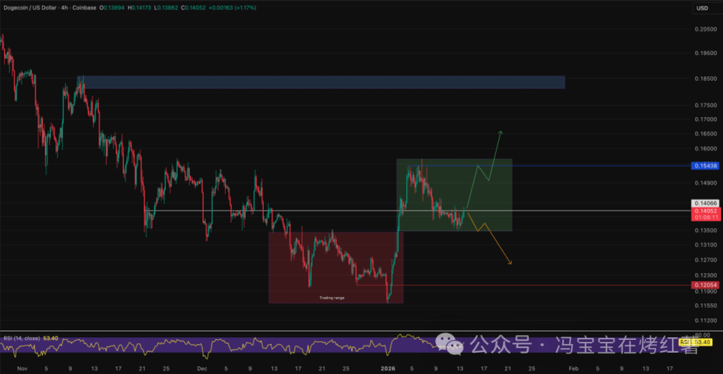Viewport: 723px width, 374px height.
Task: Click the 0.14066 white price label
Action: tap(705, 203)
